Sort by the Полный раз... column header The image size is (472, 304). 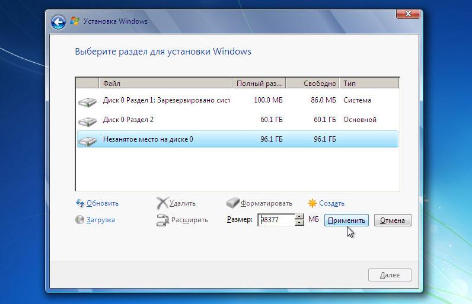pyautogui.click(x=259, y=84)
